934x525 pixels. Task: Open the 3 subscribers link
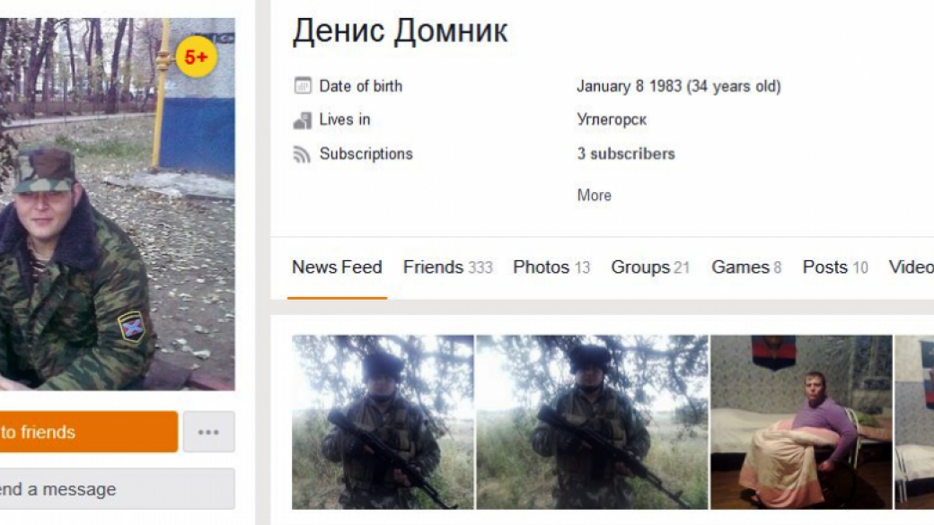pyautogui.click(x=625, y=153)
